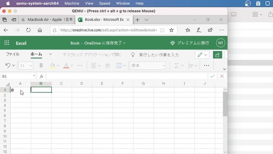
Task: Click the Excel brand label
Action: point(21,43)
